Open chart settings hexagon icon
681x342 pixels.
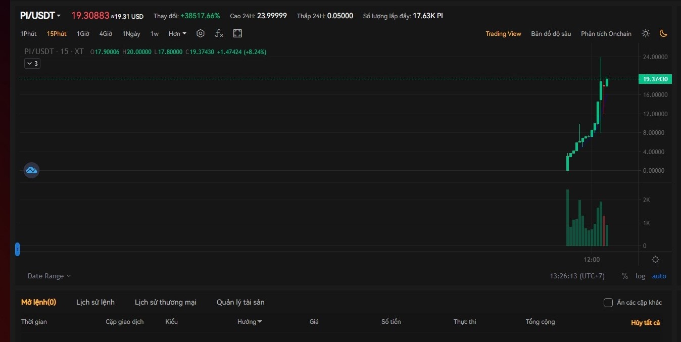pos(201,33)
